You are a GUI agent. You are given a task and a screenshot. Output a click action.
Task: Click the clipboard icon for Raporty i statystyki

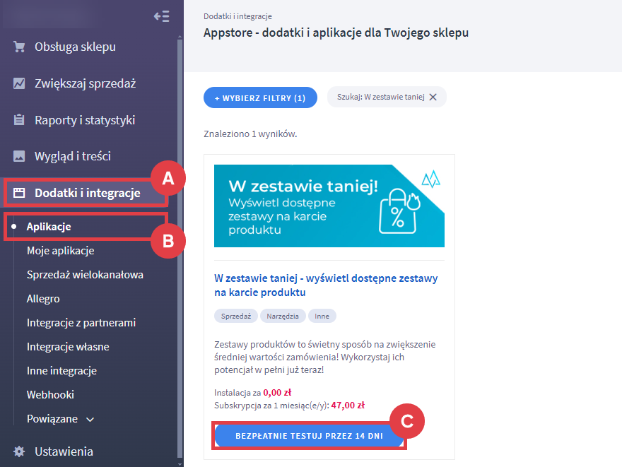(19, 120)
